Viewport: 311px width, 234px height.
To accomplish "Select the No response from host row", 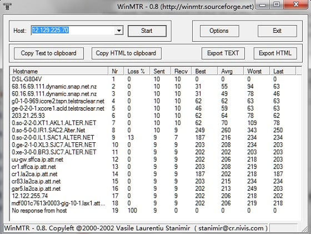I will (x=155, y=211).
